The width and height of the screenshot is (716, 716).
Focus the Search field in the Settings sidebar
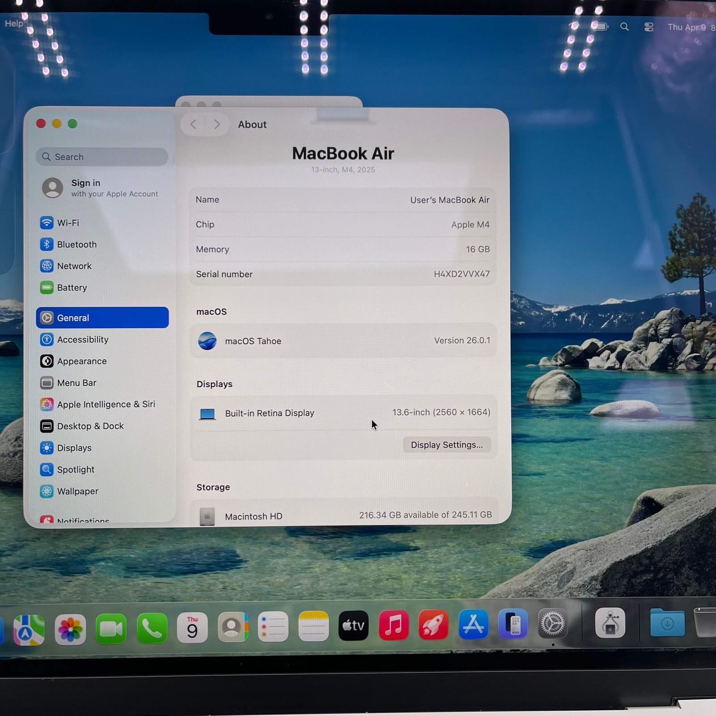[102, 157]
